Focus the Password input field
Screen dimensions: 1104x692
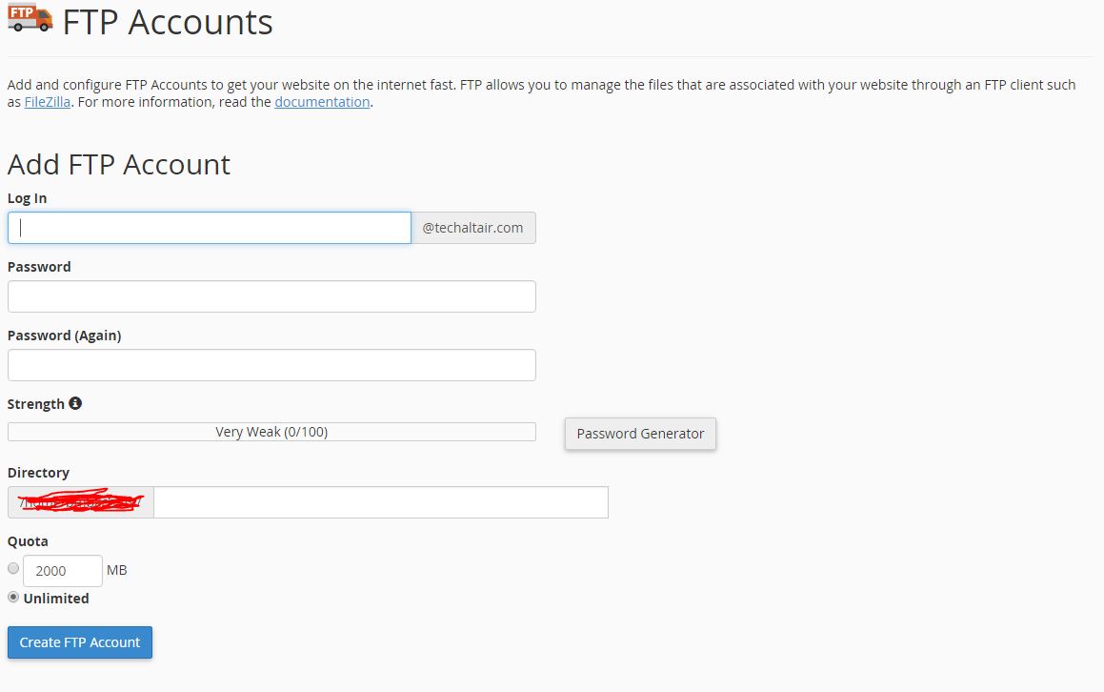(x=271, y=296)
